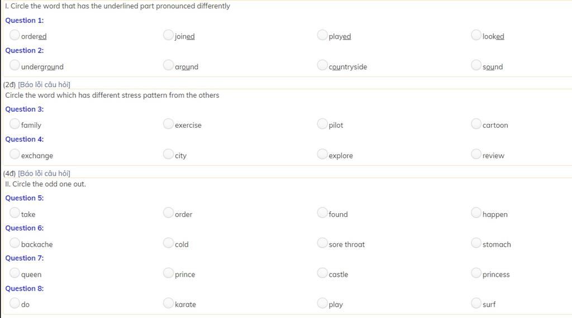Image resolution: width=572 pixels, height=318 pixels.
Task: Select 'ordered' radio button in Question 1
Action: point(15,35)
